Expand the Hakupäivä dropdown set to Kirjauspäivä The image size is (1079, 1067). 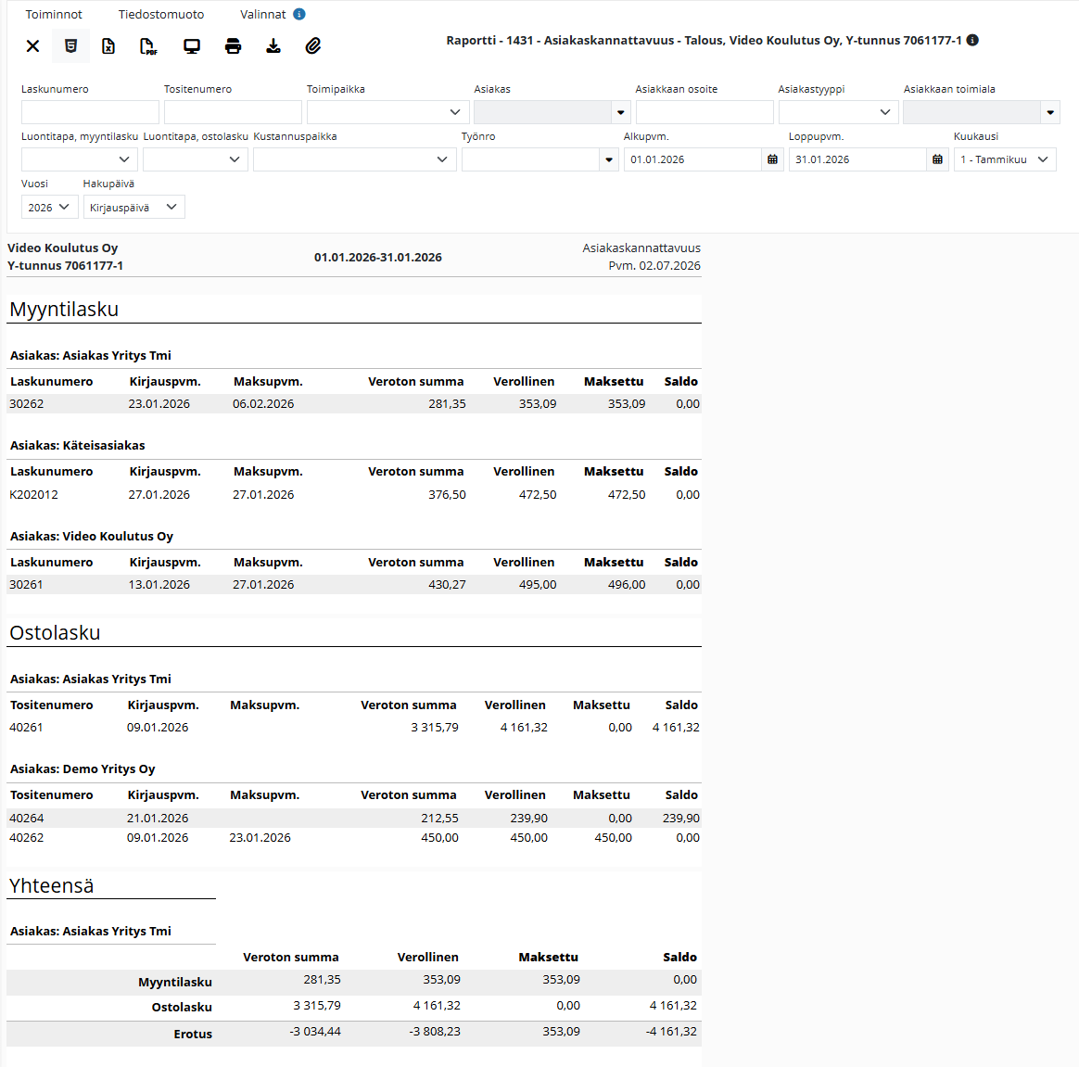pyautogui.click(x=134, y=208)
